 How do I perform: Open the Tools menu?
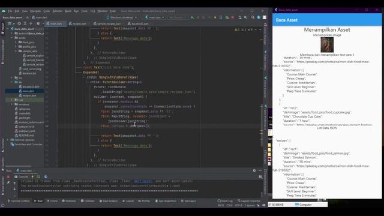click(x=84, y=11)
